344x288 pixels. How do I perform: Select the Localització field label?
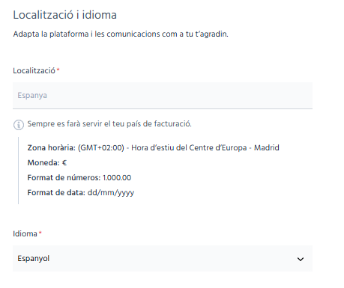coord(34,71)
